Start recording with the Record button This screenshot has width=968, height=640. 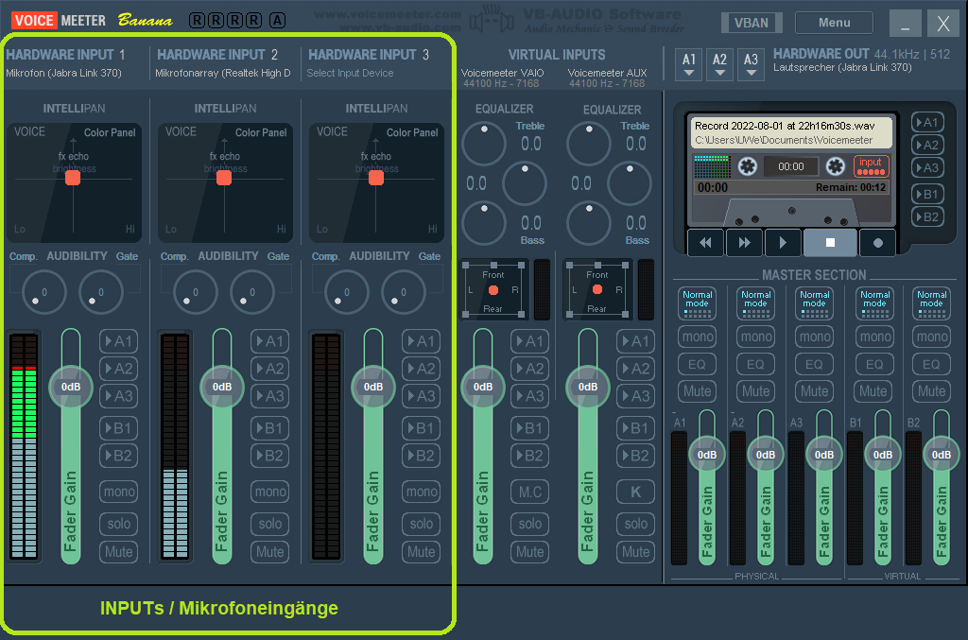click(x=877, y=242)
